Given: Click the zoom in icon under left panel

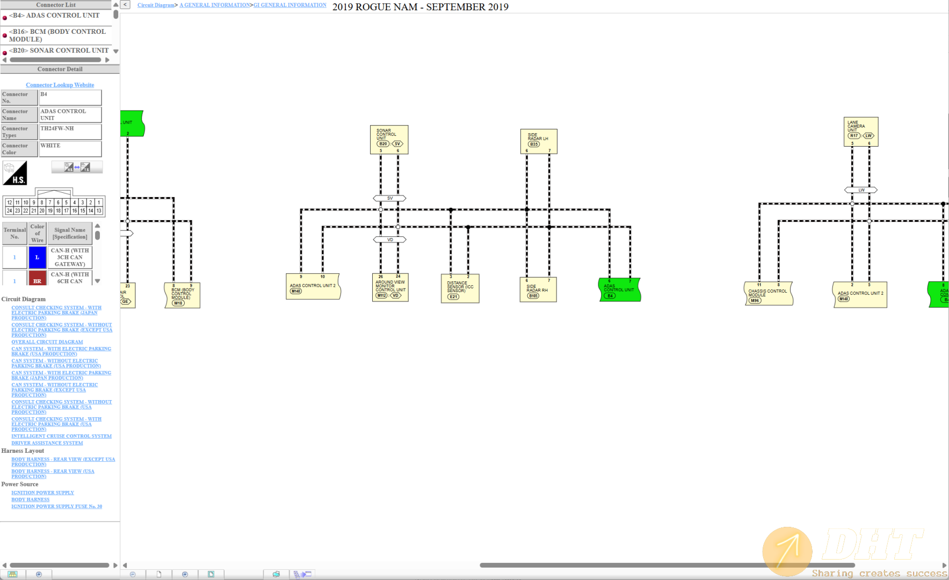Looking at the screenshot, I should (39, 574).
